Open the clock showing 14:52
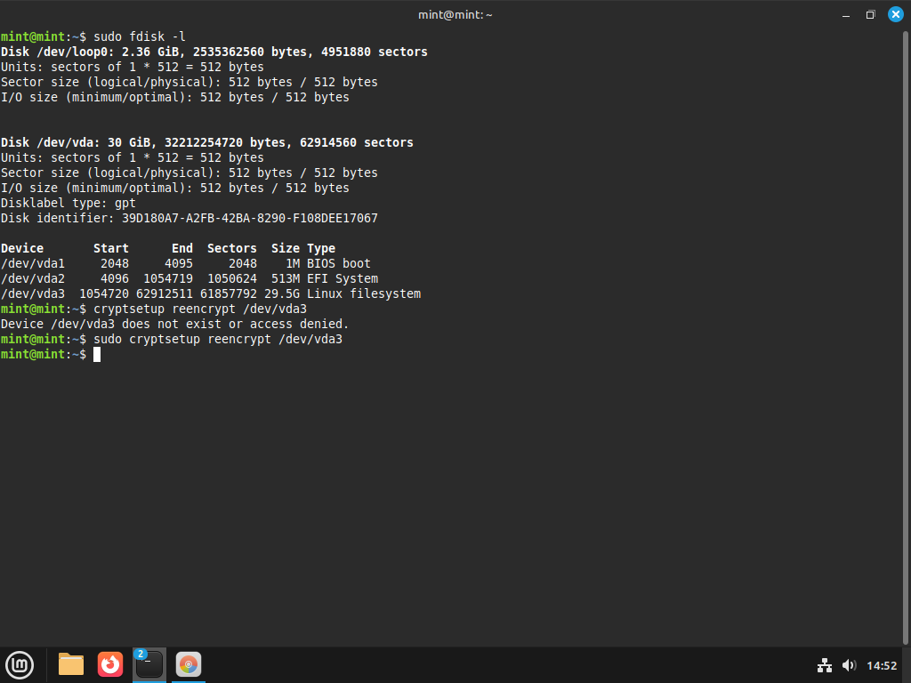 click(882, 665)
